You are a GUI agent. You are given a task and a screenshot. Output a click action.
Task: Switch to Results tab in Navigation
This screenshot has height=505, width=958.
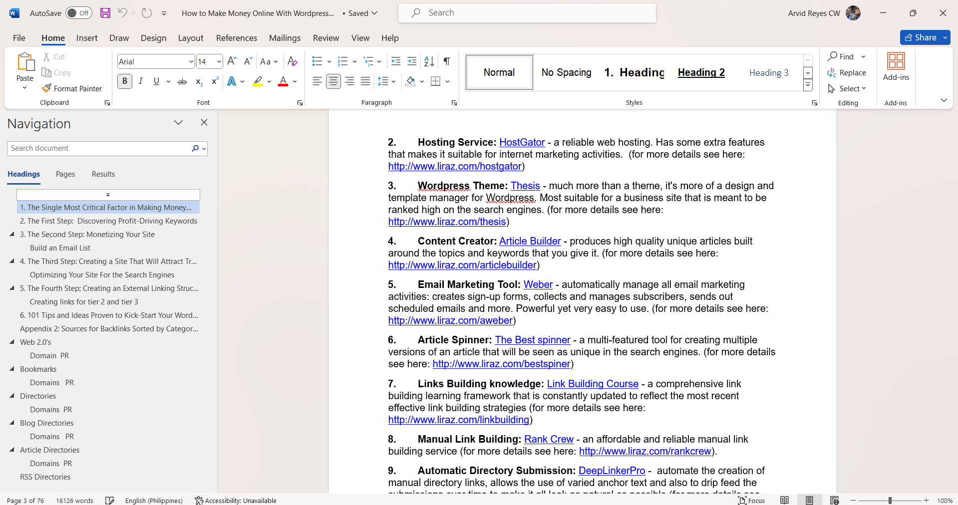[x=103, y=174]
